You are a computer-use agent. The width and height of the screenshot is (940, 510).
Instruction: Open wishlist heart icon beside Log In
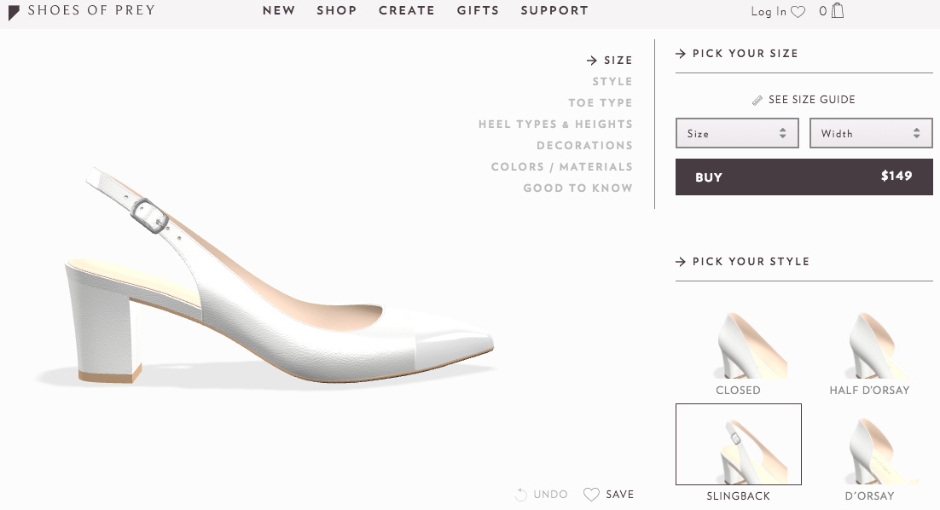click(x=798, y=12)
